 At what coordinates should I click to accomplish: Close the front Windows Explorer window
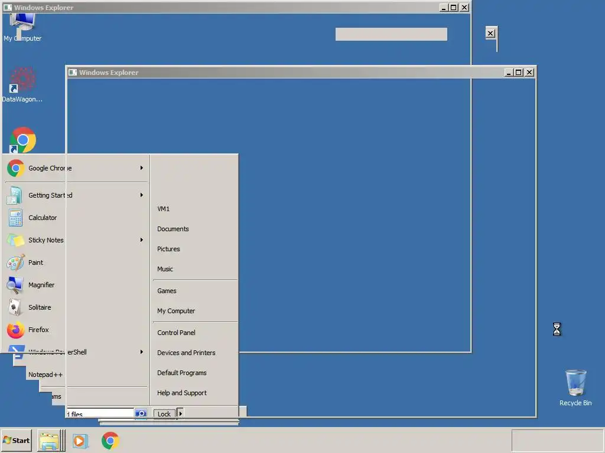click(x=529, y=73)
